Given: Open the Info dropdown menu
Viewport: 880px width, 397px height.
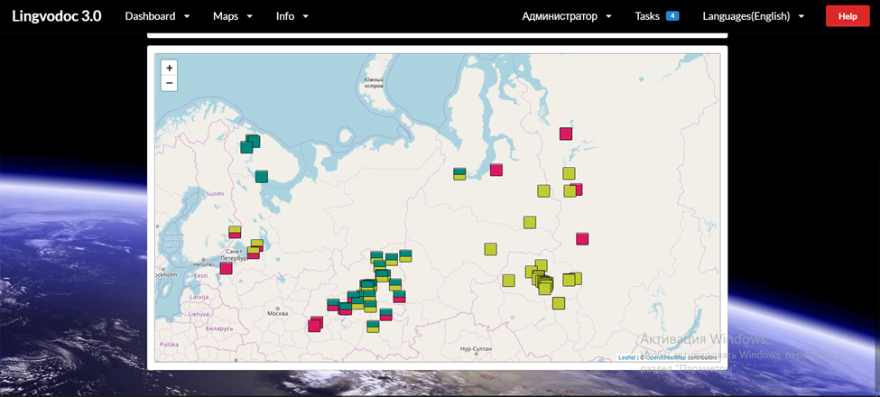Looking at the screenshot, I should pos(292,16).
